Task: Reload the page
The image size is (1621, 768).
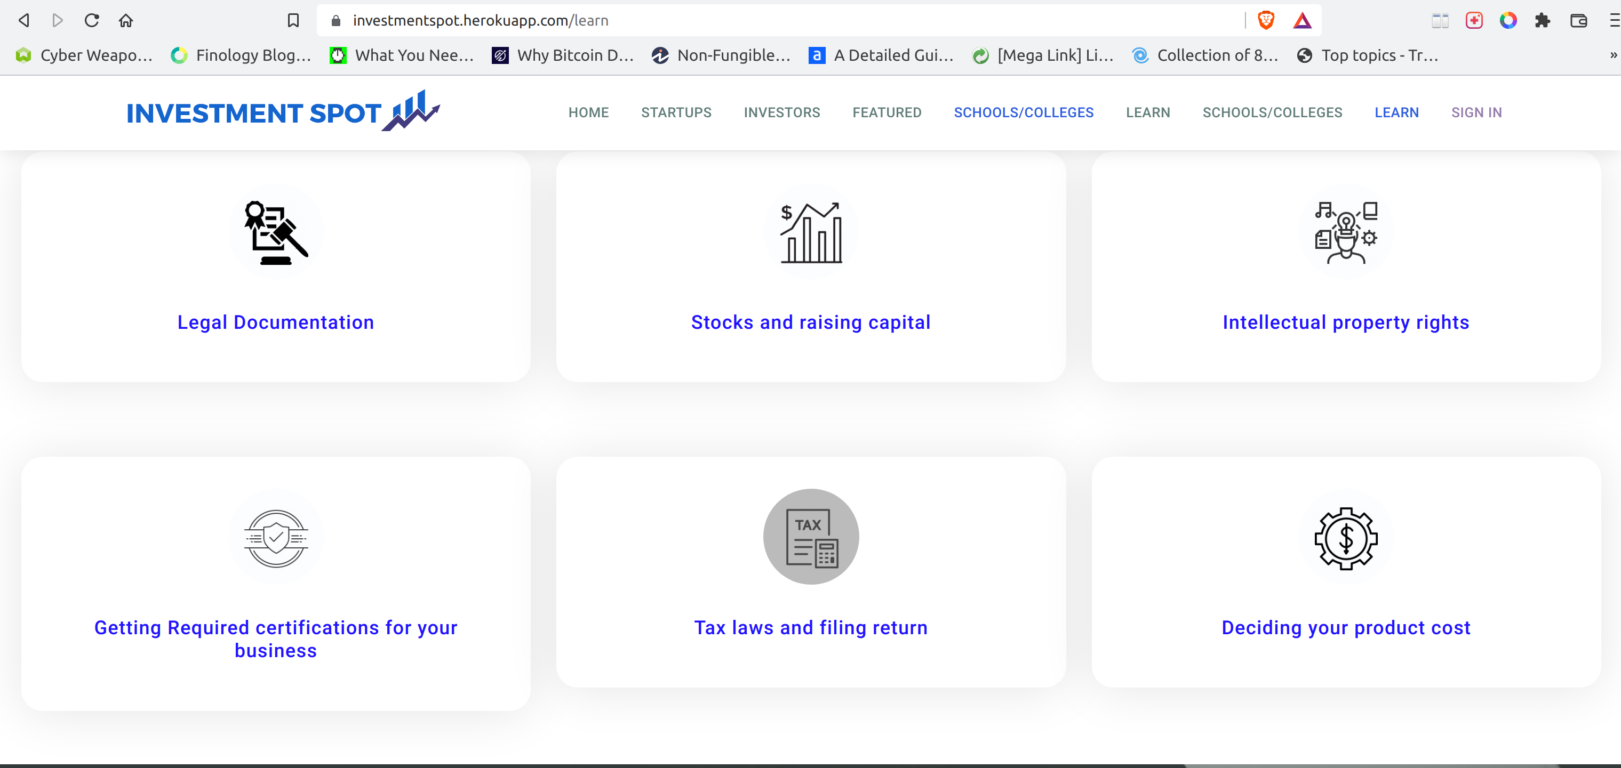Action: (x=92, y=21)
